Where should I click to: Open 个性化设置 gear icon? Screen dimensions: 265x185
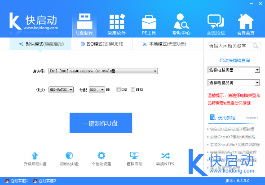pos(101,156)
